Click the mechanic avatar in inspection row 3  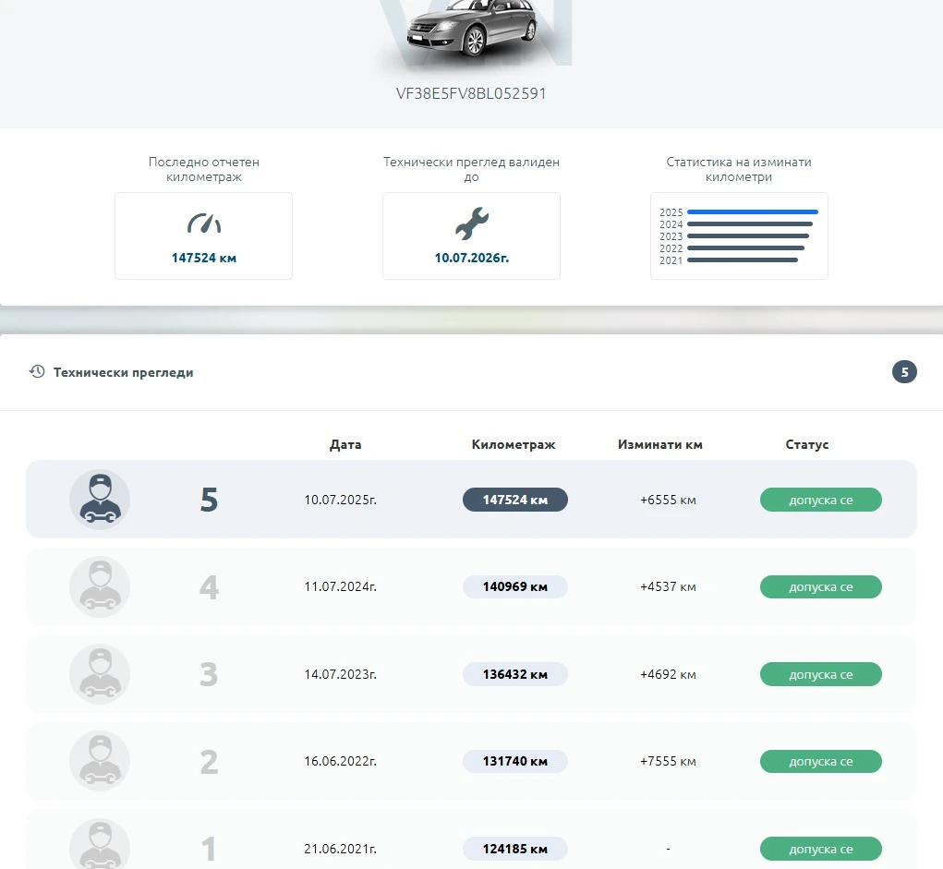[x=100, y=674]
